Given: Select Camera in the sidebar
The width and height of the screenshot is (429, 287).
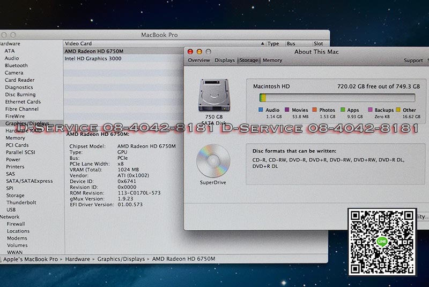Looking at the screenshot, I should pos(14,73).
